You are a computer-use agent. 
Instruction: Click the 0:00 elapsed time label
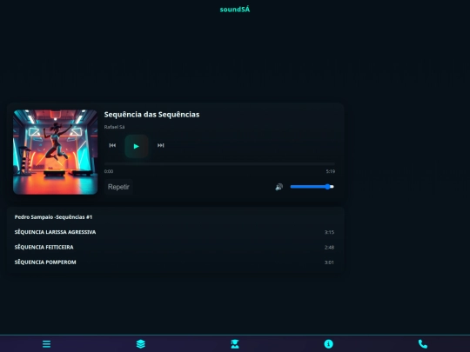click(109, 171)
